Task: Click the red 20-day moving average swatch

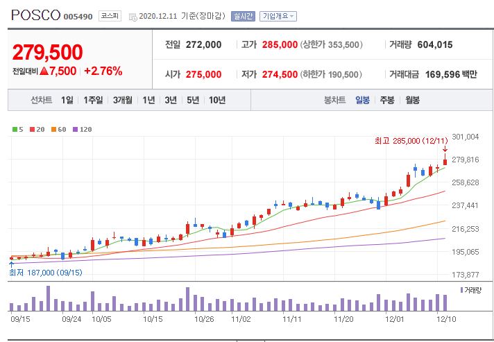Action: (32, 130)
